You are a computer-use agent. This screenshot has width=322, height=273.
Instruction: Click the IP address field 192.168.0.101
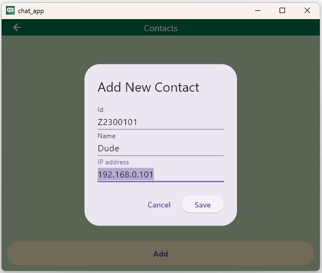coord(161,175)
